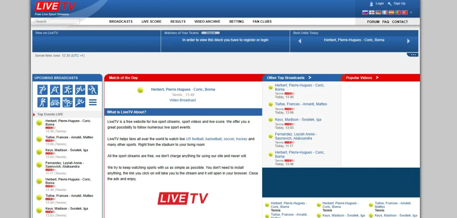The image size is (457, 218).
Task: Click the What is LiveTV About? header
Action: tap(183, 112)
